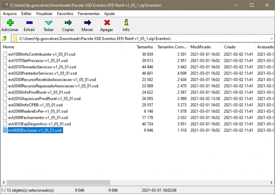Click file icon of selected evt9000Exclusao

(x=5, y=130)
